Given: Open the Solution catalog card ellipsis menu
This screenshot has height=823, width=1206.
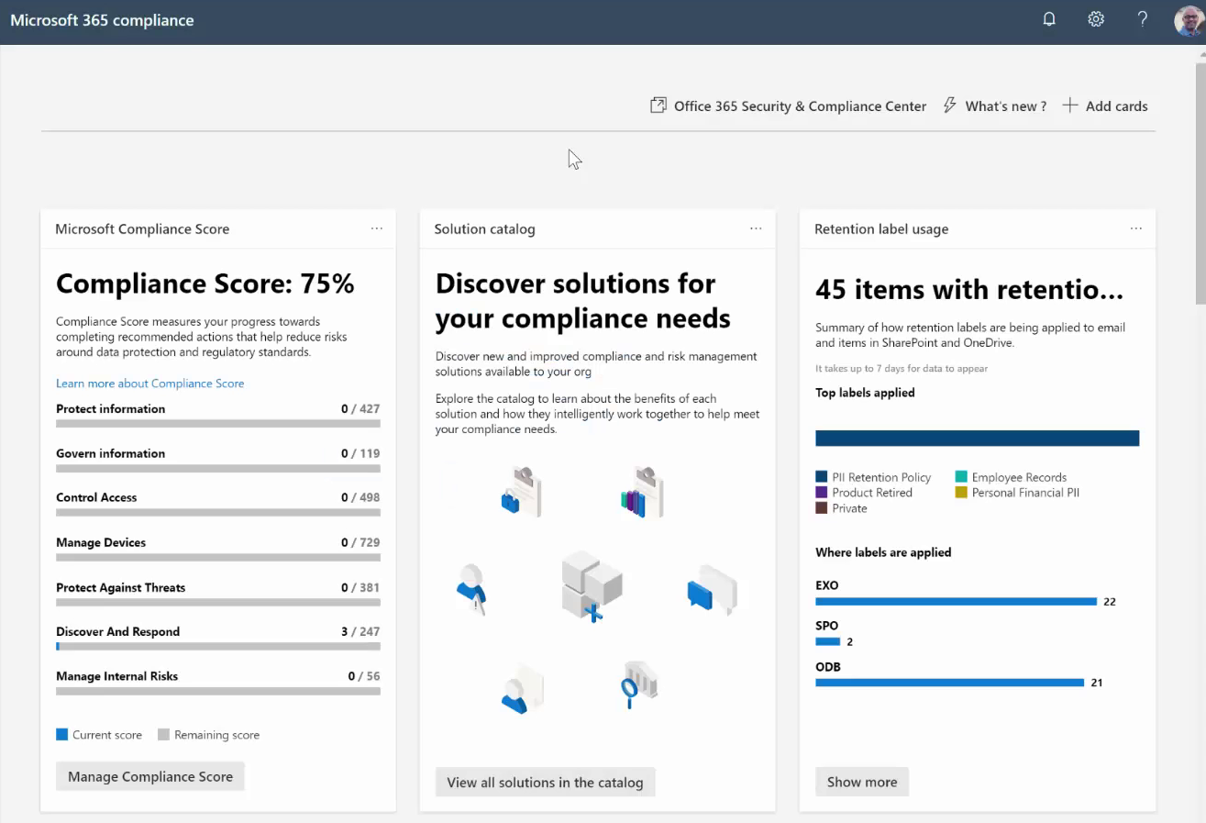Looking at the screenshot, I should click(756, 228).
